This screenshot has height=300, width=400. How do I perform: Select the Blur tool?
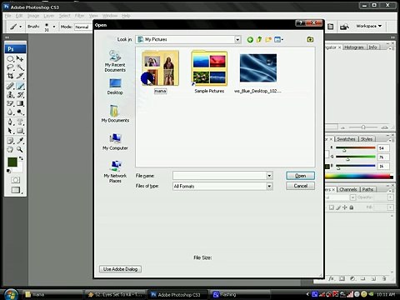click(x=10, y=112)
